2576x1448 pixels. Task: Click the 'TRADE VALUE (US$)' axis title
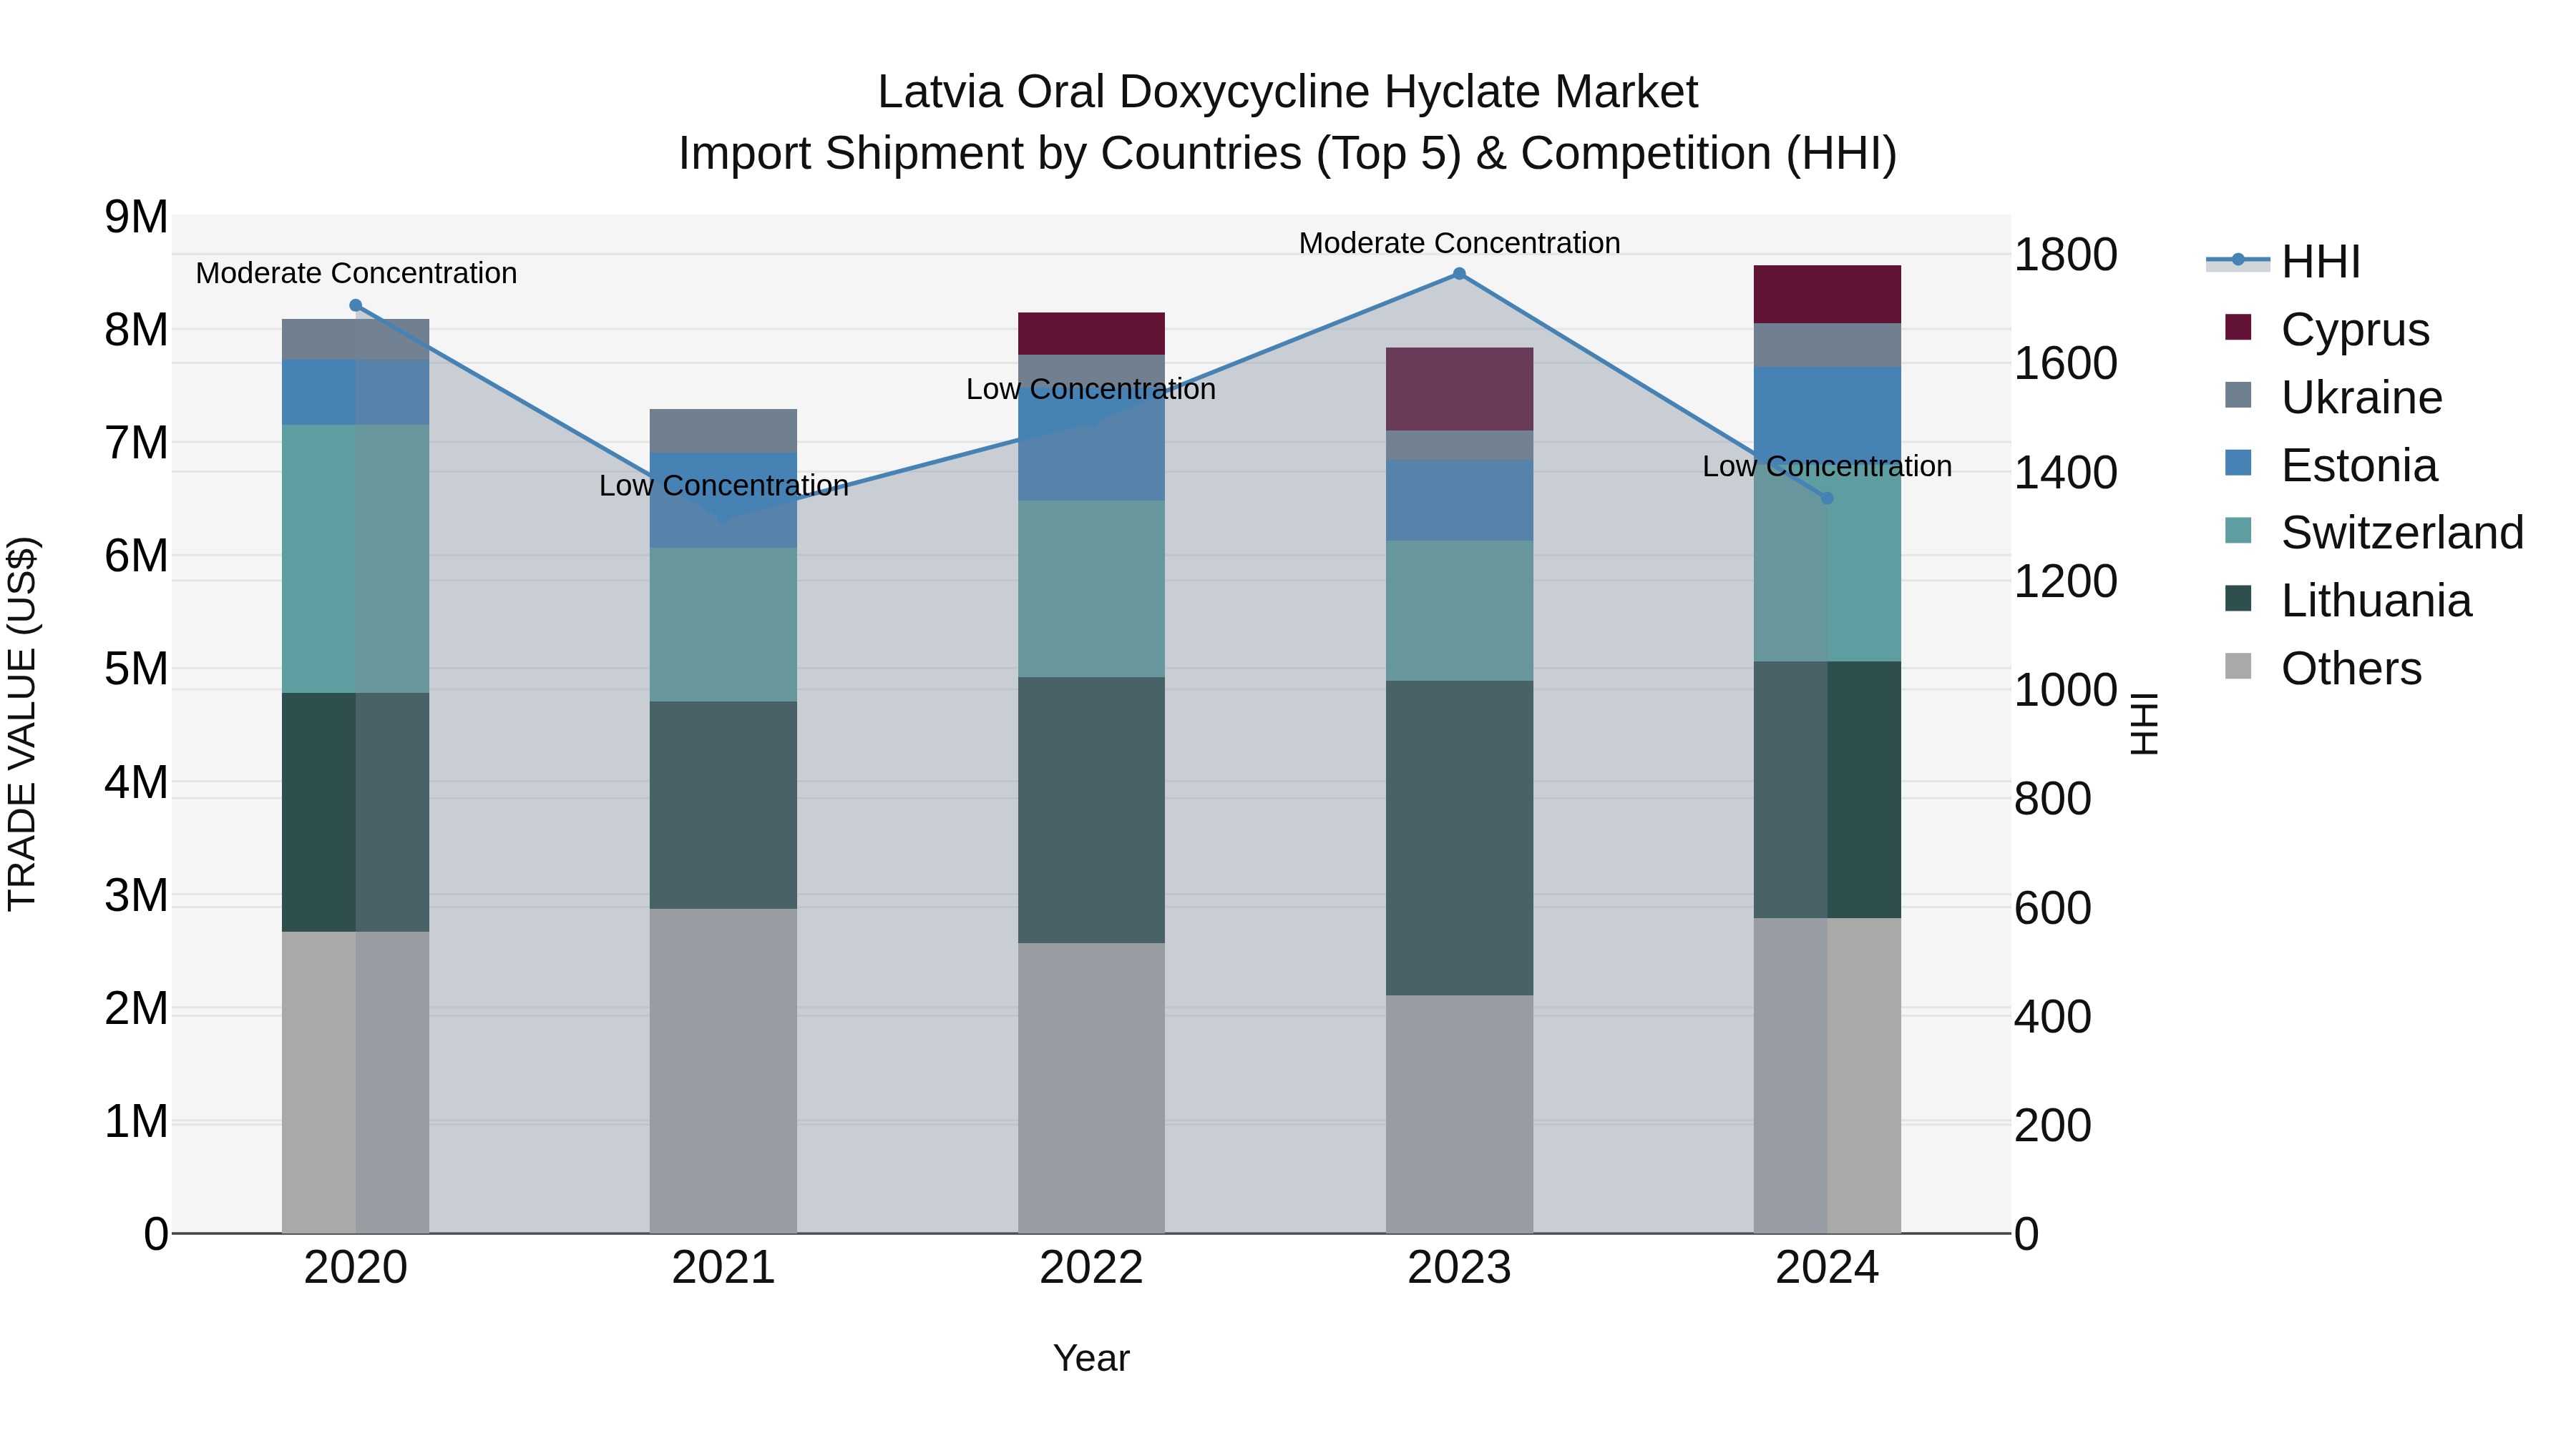pyautogui.click(x=22, y=724)
